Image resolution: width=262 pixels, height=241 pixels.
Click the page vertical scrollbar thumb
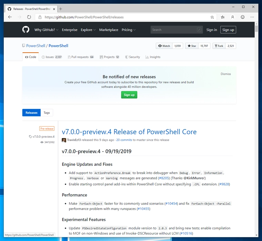click(x=256, y=29)
